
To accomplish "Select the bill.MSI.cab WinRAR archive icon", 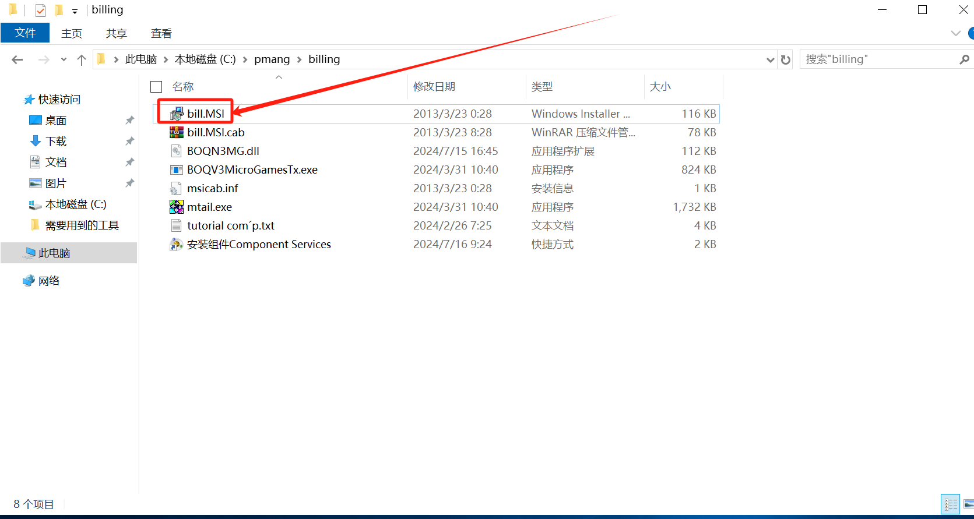I will (176, 132).
